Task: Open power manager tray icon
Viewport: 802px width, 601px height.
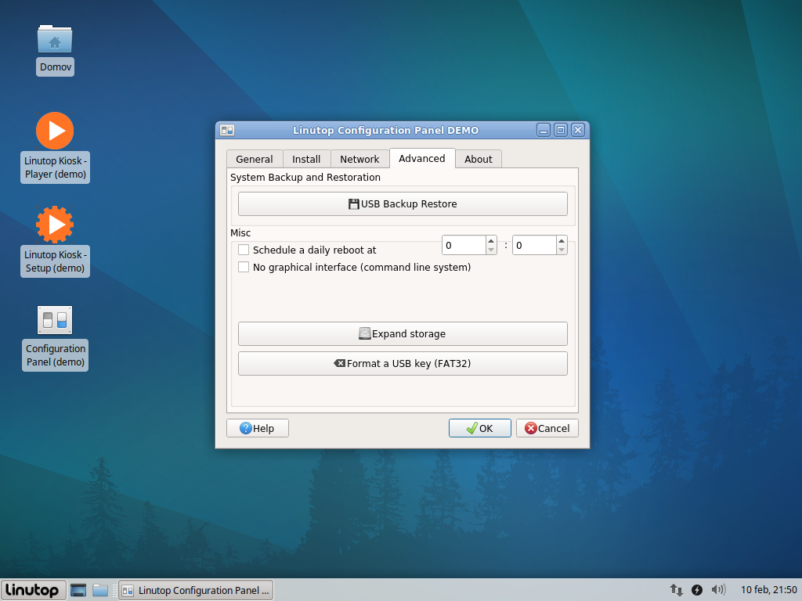Action: (696, 590)
